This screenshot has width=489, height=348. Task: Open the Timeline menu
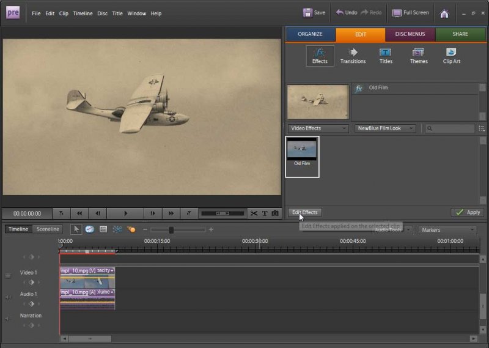[83, 13]
